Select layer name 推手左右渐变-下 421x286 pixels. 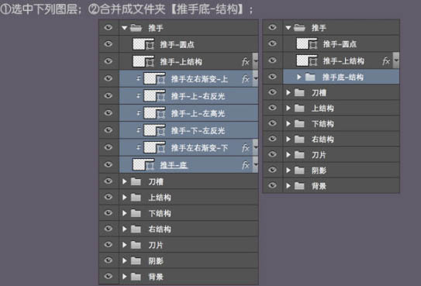click(199, 148)
